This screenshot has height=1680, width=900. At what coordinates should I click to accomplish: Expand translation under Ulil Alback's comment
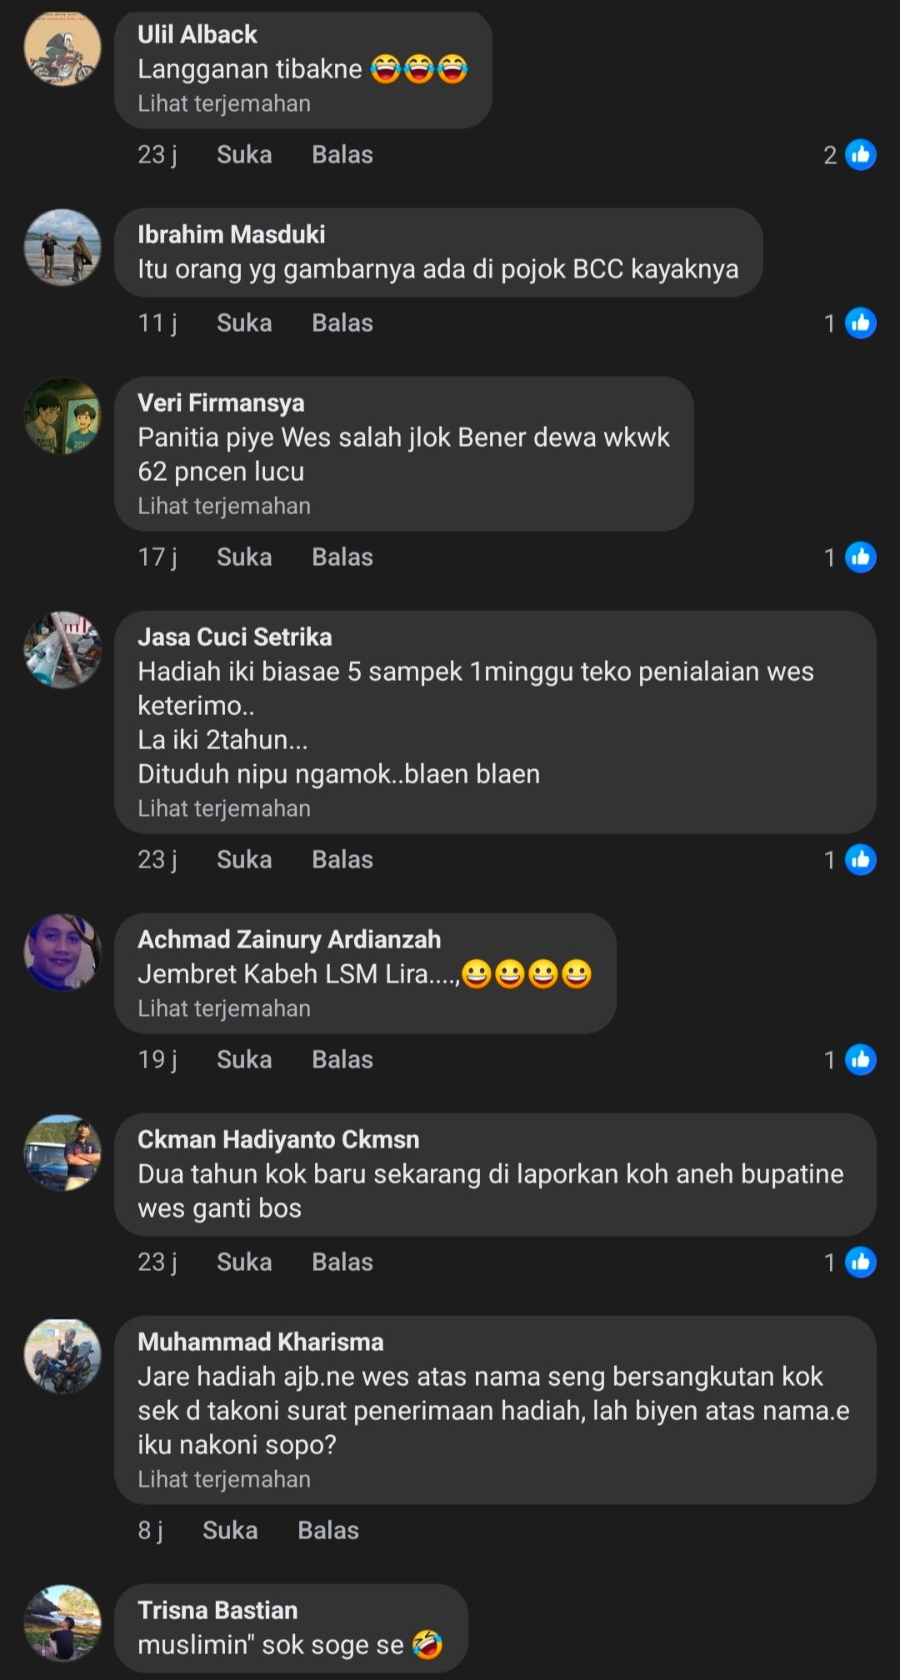click(224, 104)
